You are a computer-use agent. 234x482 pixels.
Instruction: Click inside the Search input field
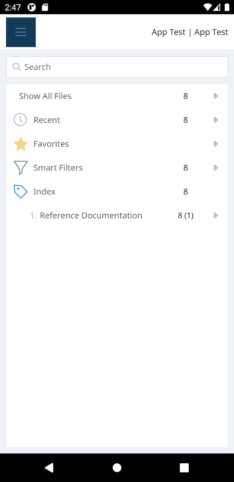click(100, 67)
